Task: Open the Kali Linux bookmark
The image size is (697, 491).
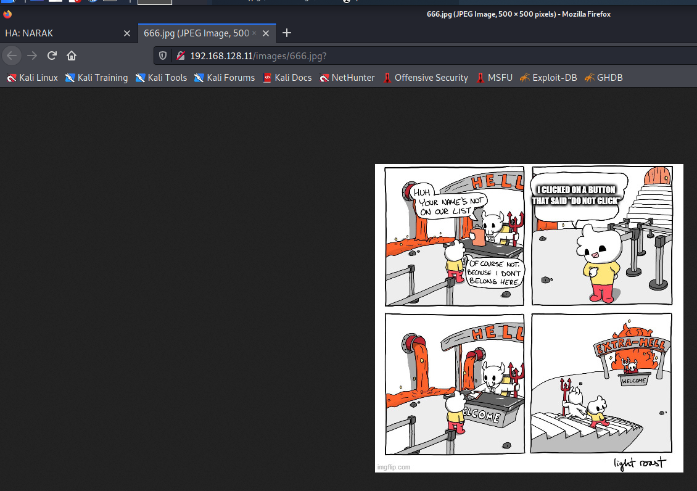Action: (33, 78)
